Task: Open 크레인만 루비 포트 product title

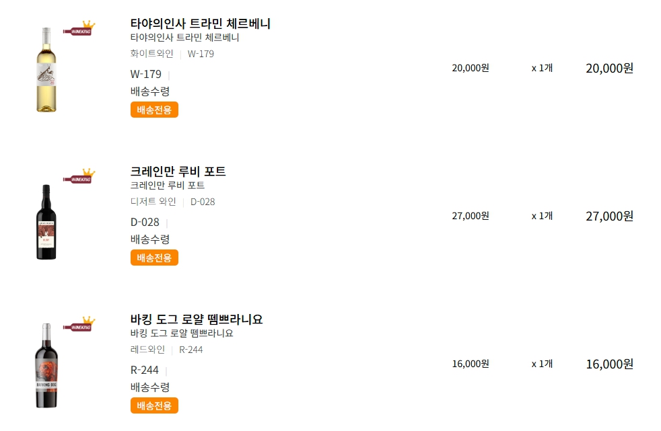Action: (178, 171)
